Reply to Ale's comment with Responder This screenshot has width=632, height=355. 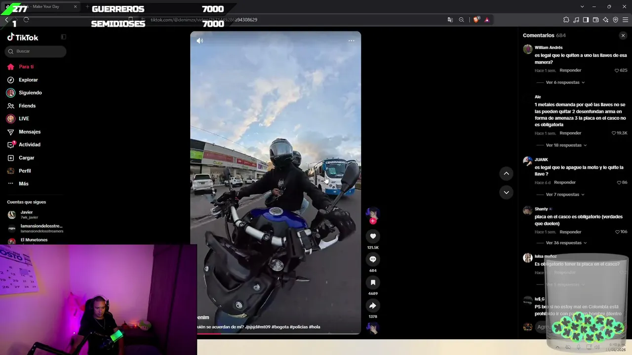[x=570, y=133]
